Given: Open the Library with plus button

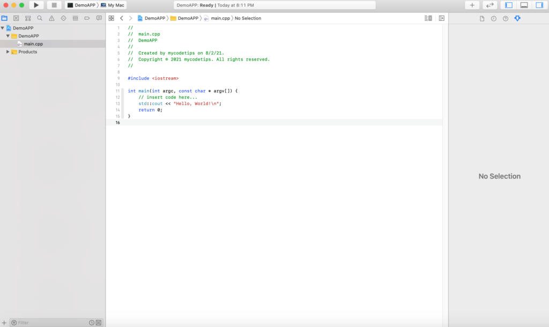Looking at the screenshot, I should (472, 5).
